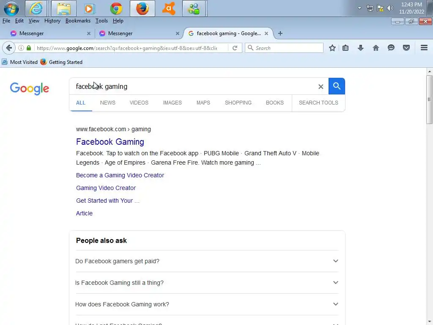Show hidden system tray icons
Viewport: 433px width, 325px height.
tap(359, 8)
